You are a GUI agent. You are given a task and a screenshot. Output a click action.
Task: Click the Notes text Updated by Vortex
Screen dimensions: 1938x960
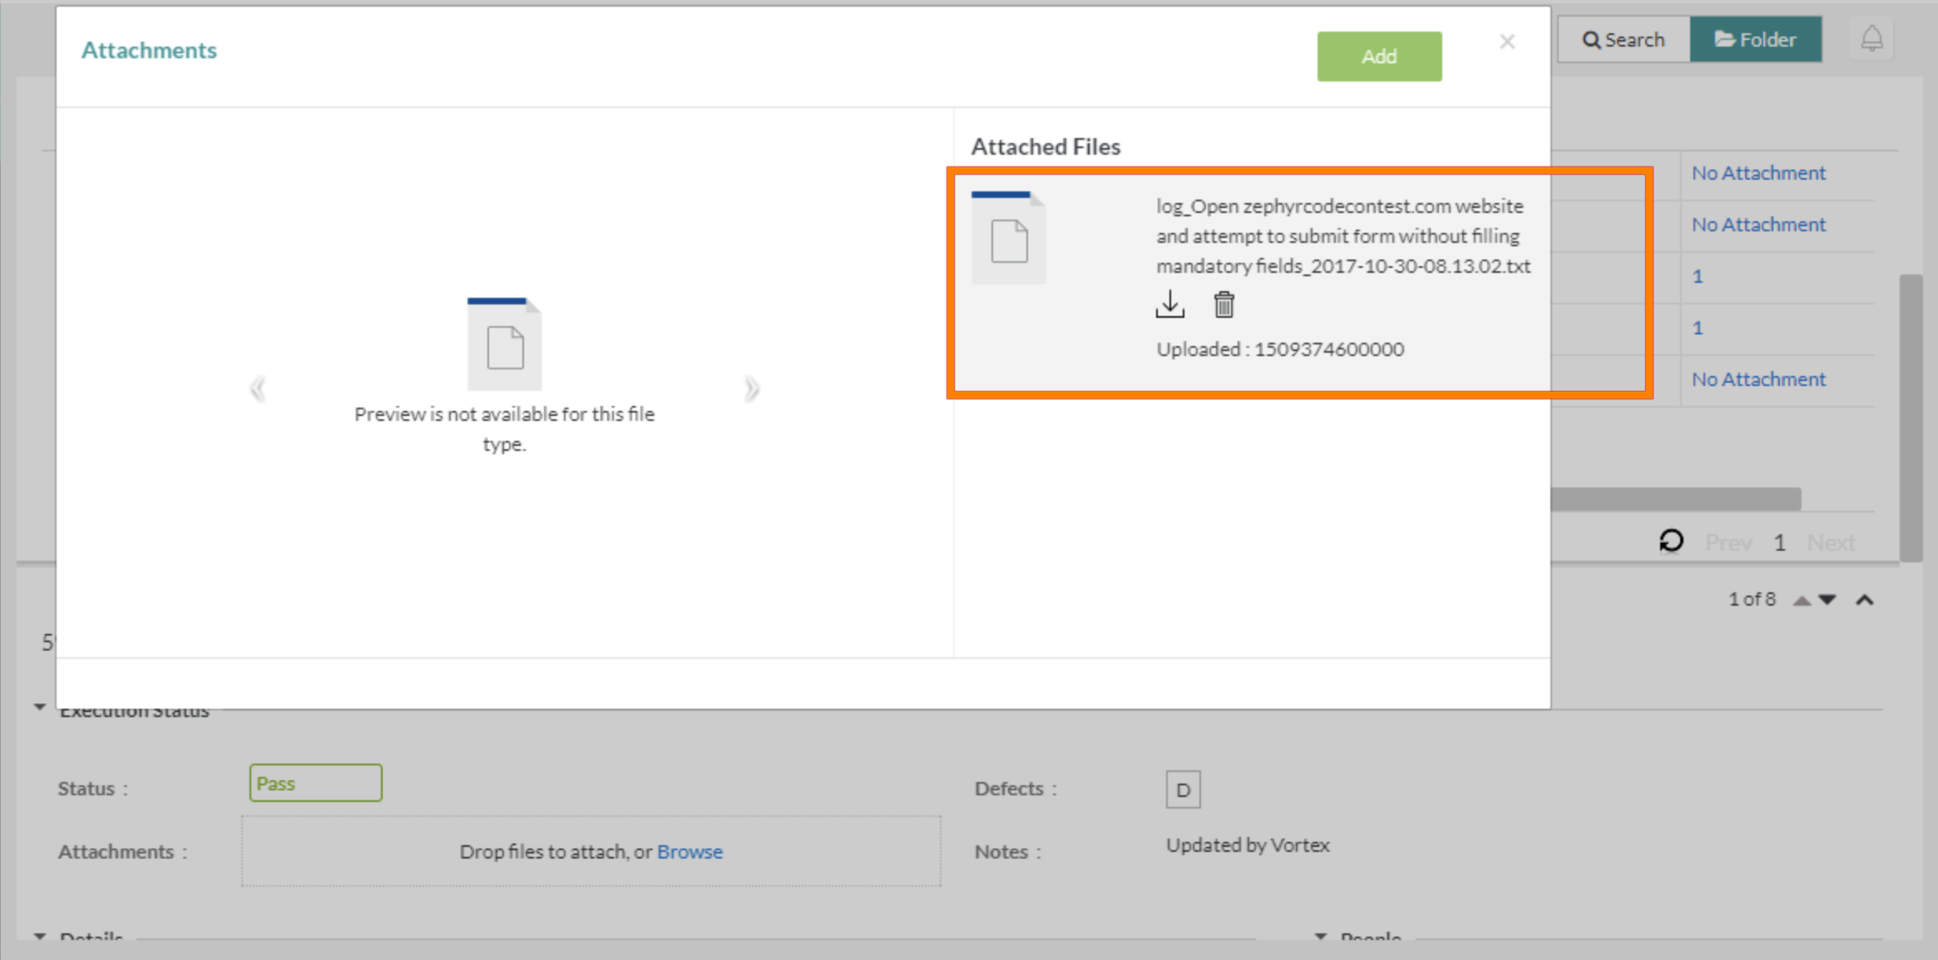coord(1248,845)
